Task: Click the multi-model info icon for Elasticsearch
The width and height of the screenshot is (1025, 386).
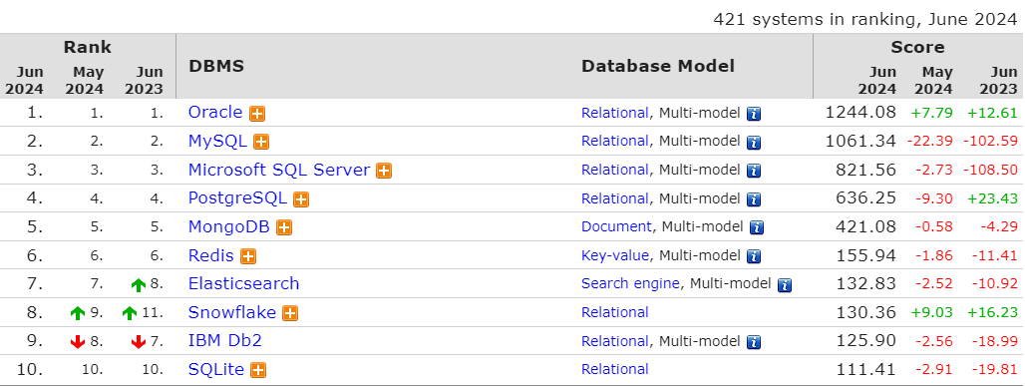Action: click(x=785, y=285)
